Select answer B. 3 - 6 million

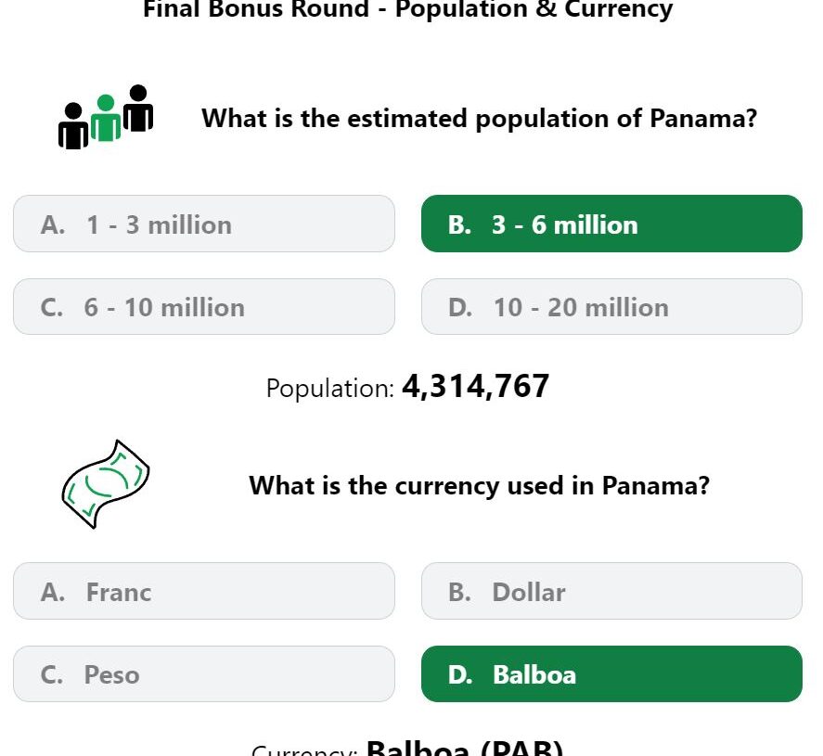click(611, 224)
